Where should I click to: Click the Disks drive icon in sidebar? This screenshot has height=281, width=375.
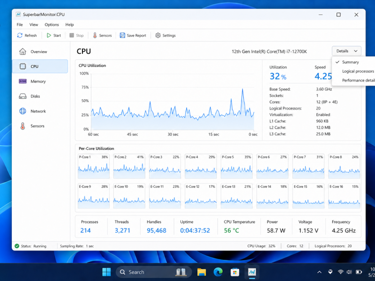click(22, 96)
